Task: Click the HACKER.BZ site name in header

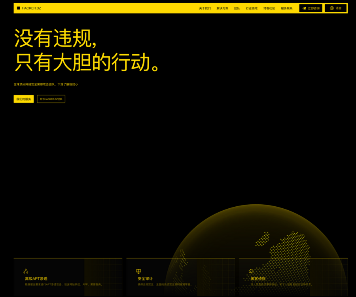Action: coord(31,8)
